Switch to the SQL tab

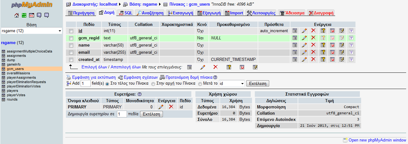(126, 13)
